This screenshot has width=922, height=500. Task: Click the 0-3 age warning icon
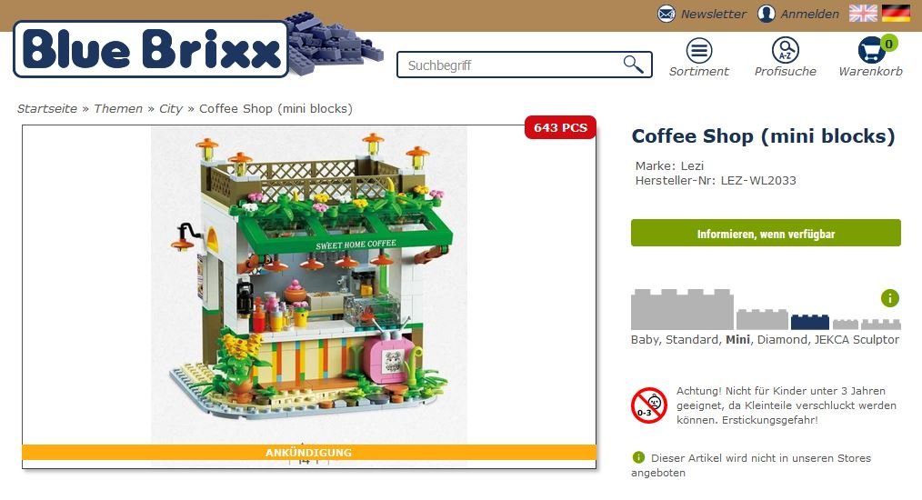pyautogui.click(x=648, y=405)
